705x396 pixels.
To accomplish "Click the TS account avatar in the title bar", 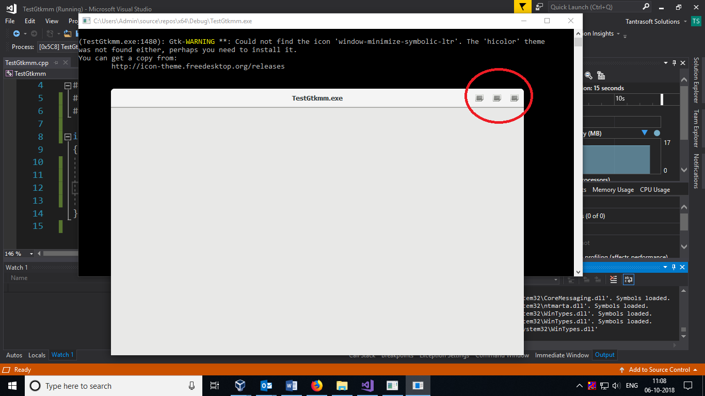I will (696, 21).
